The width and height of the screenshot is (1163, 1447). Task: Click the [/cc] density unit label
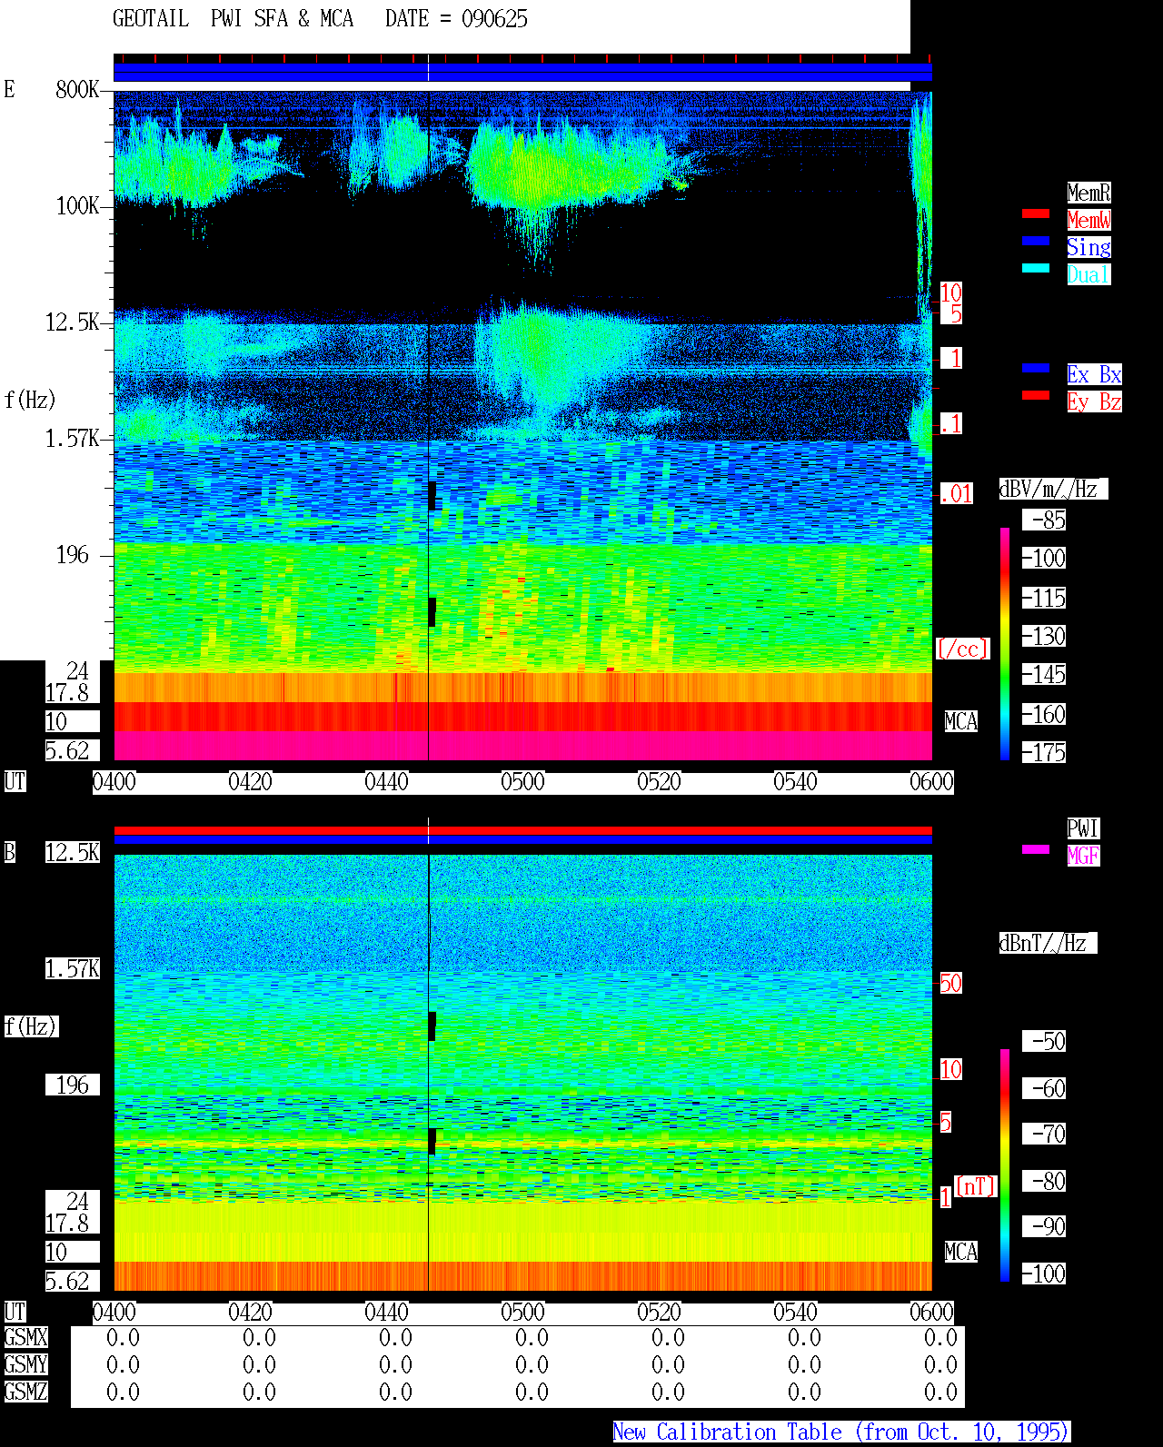(962, 649)
